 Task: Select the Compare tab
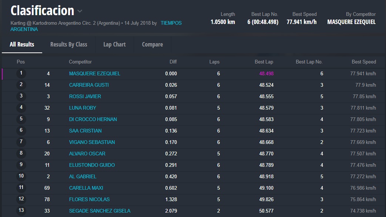coord(152,44)
